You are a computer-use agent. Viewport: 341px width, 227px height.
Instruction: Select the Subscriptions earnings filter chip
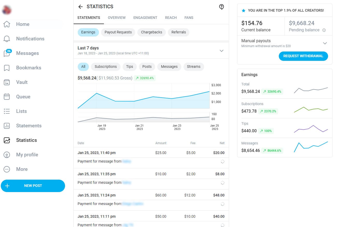tap(106, 67)
